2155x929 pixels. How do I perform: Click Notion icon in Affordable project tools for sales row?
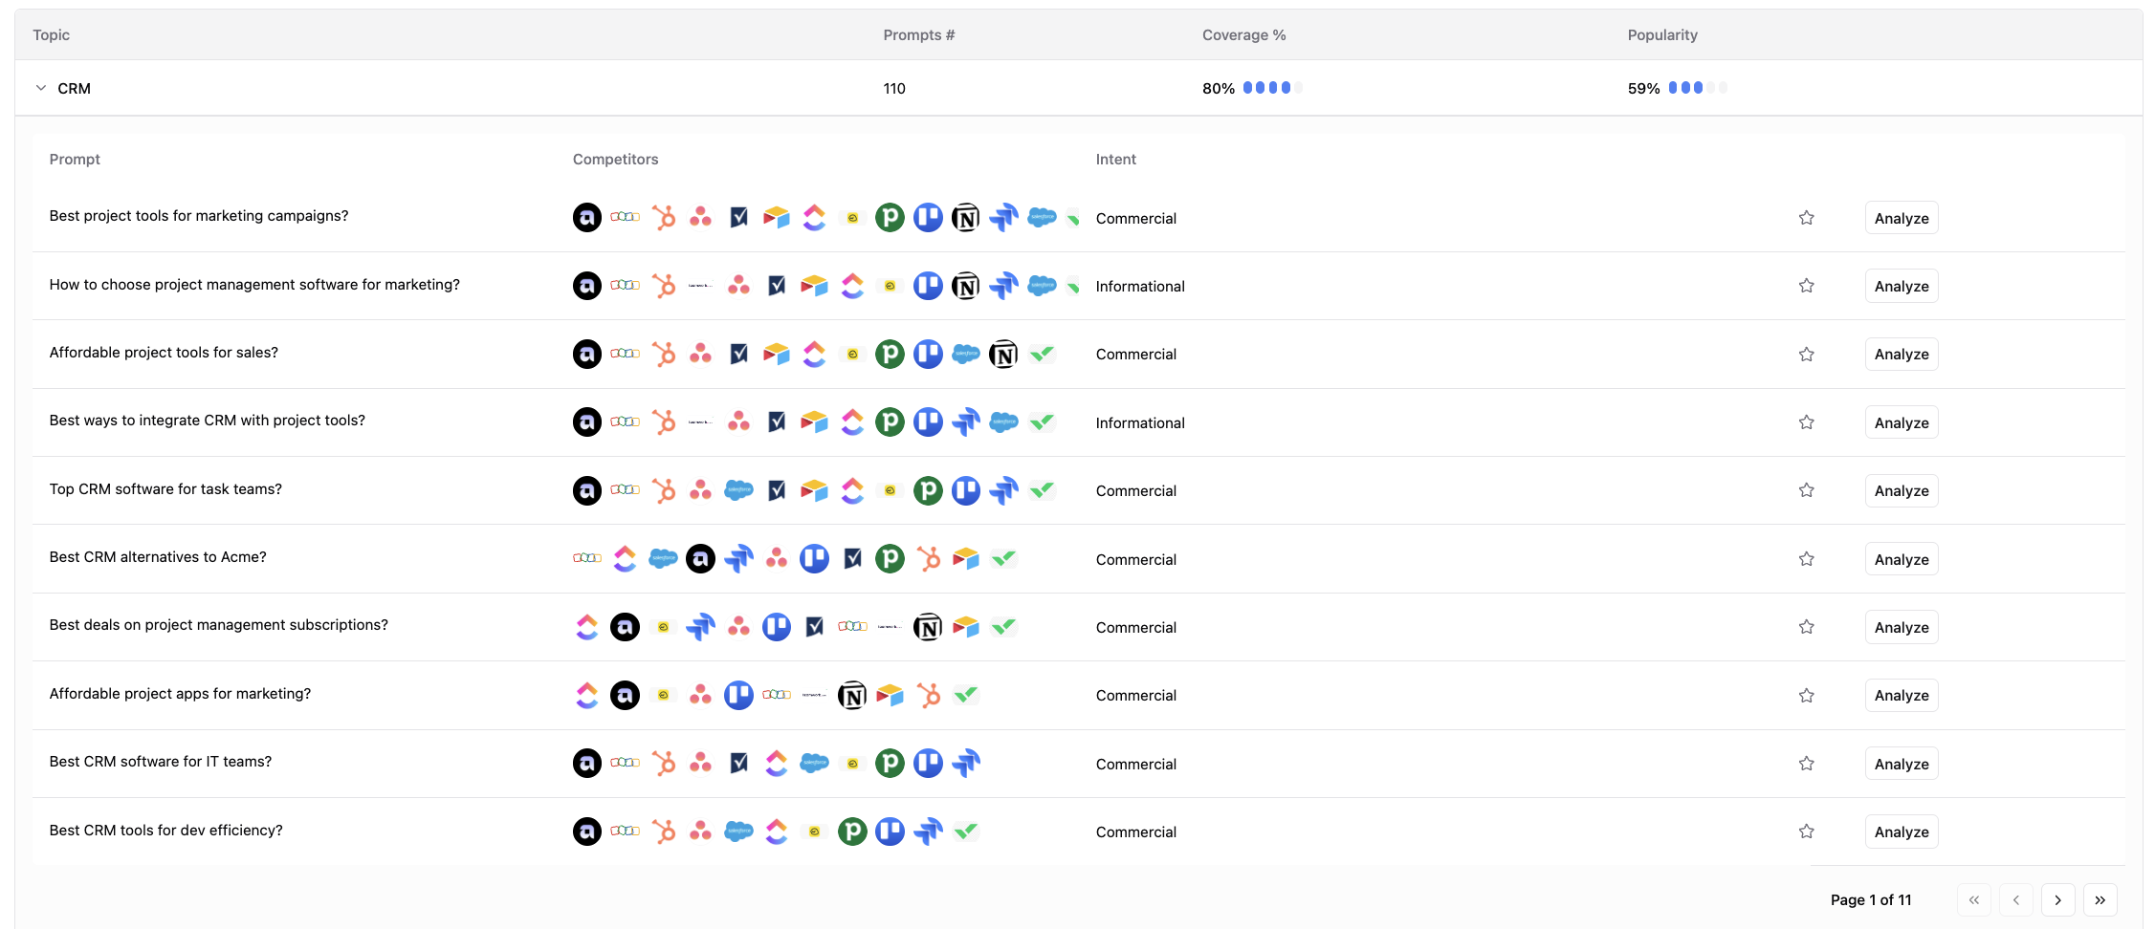click(x=1002, y=355)
